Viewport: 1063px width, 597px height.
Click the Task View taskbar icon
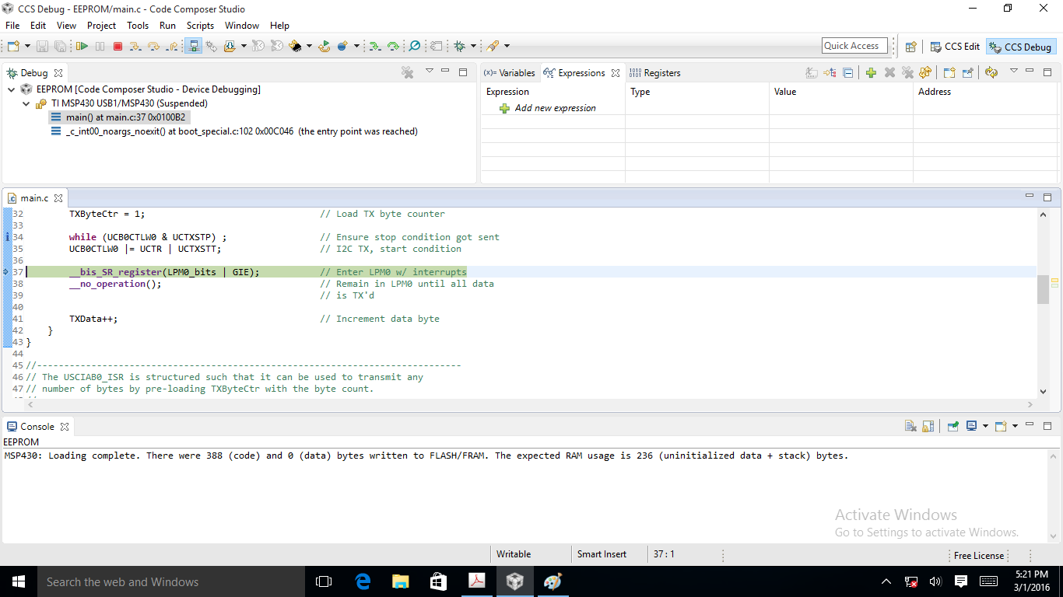(x=324, y=581)
